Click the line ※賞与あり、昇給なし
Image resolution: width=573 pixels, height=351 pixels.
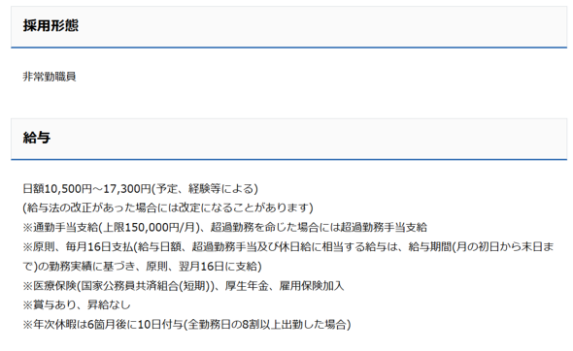[77, 305]
